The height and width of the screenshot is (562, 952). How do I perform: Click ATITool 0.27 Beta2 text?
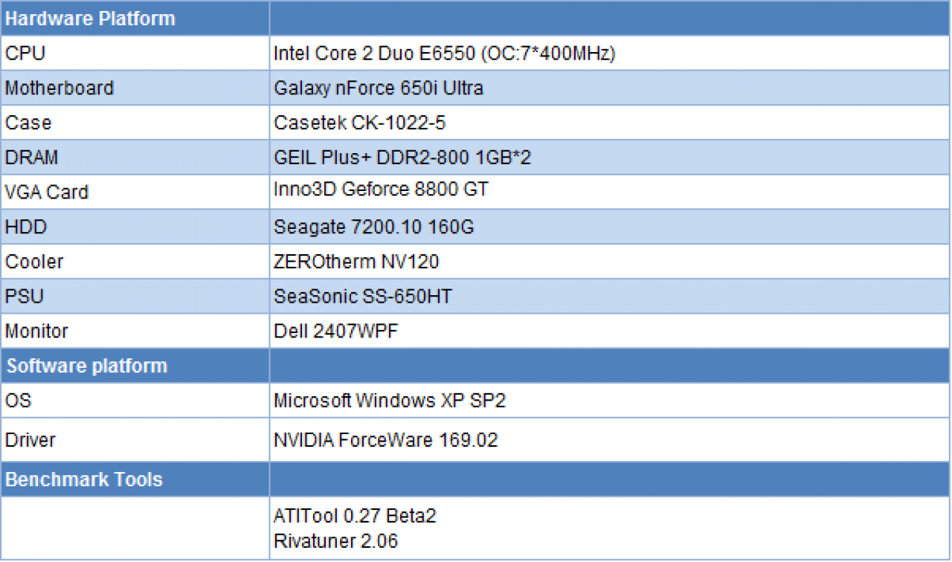point(355,516)
